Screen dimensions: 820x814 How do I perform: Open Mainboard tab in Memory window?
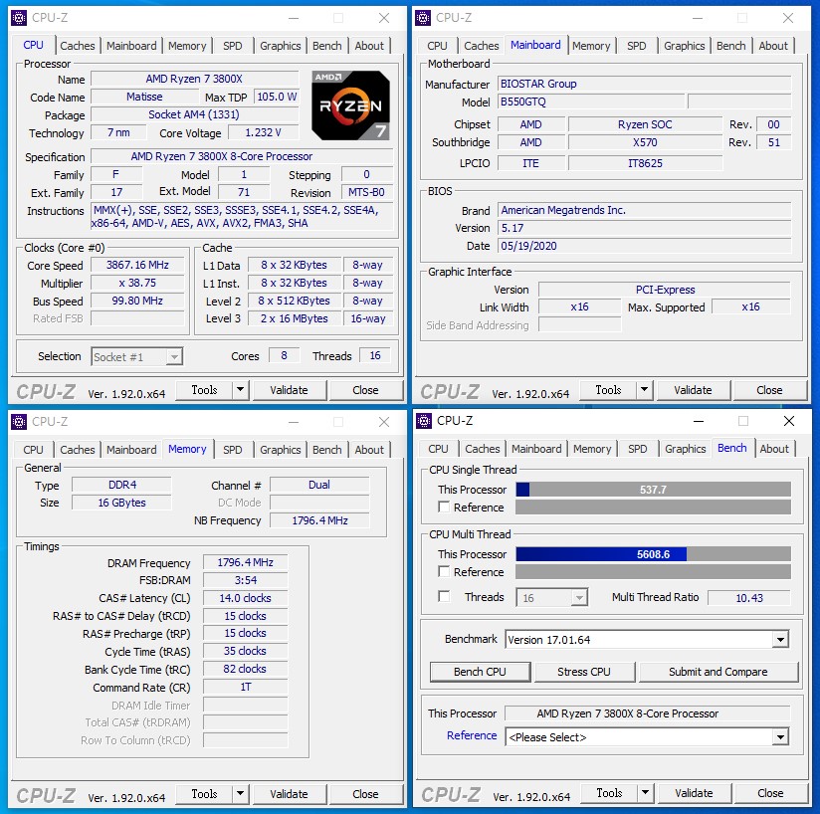(x=131, y=450)
